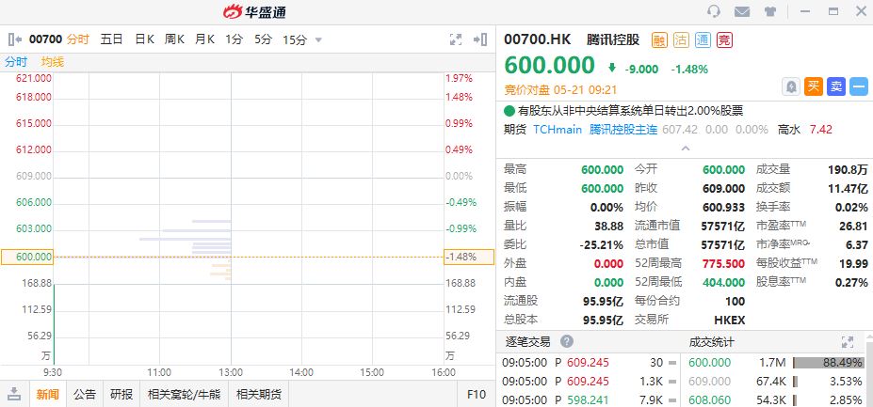Click the 量比 value 38.88
873x407 pixels.
609,227
